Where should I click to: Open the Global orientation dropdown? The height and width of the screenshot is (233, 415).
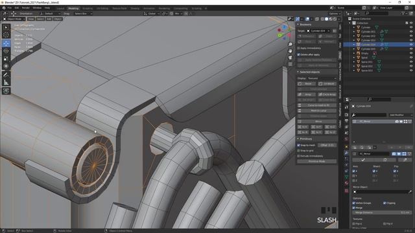point(152,14)
